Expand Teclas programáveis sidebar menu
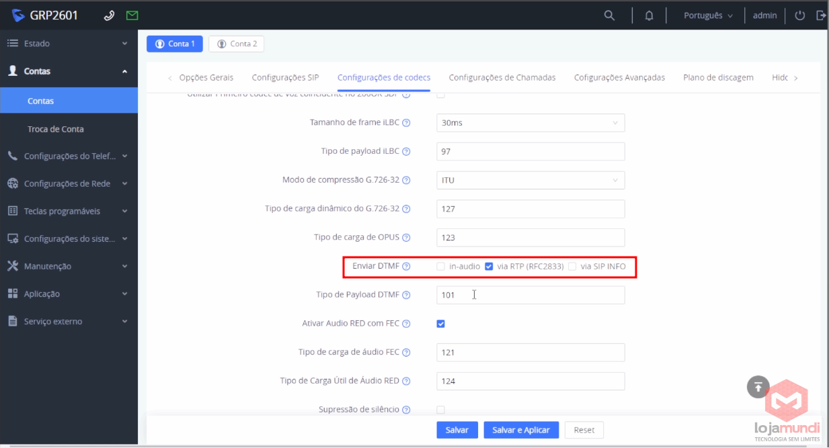This screenshot has width=829, height=448. [x=69, y=211]
